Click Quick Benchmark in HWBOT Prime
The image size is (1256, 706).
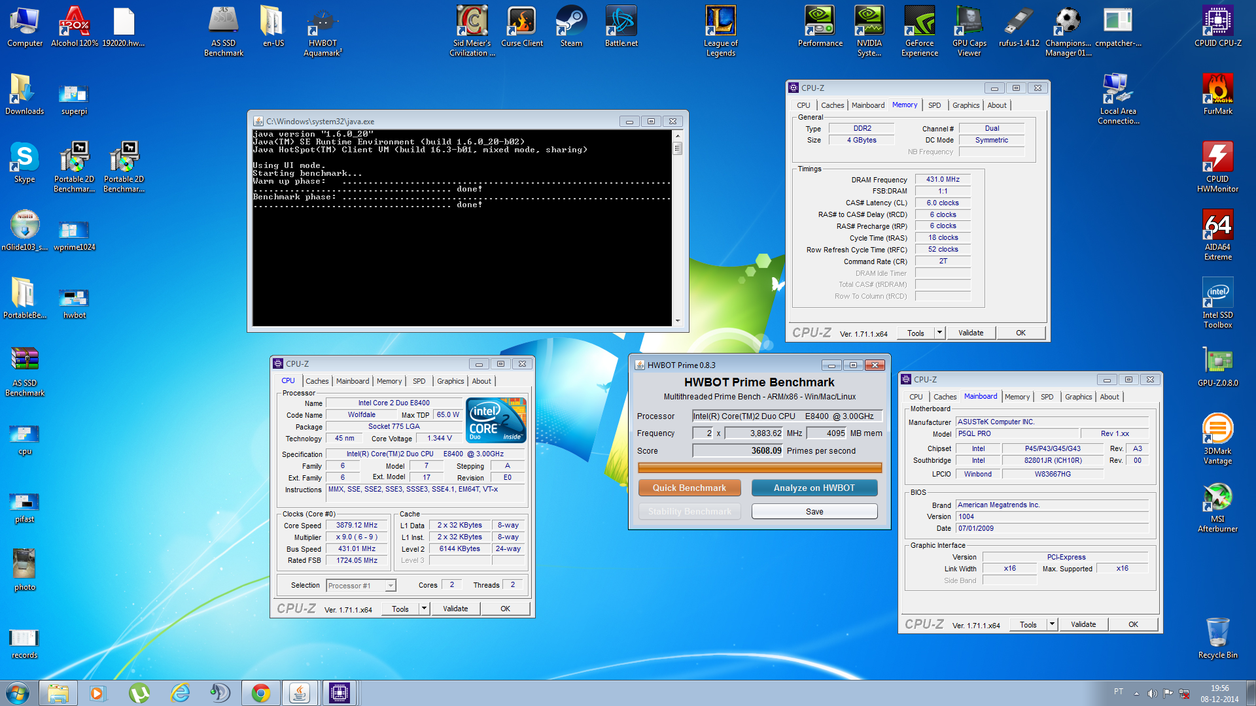[x=689, y=488]
